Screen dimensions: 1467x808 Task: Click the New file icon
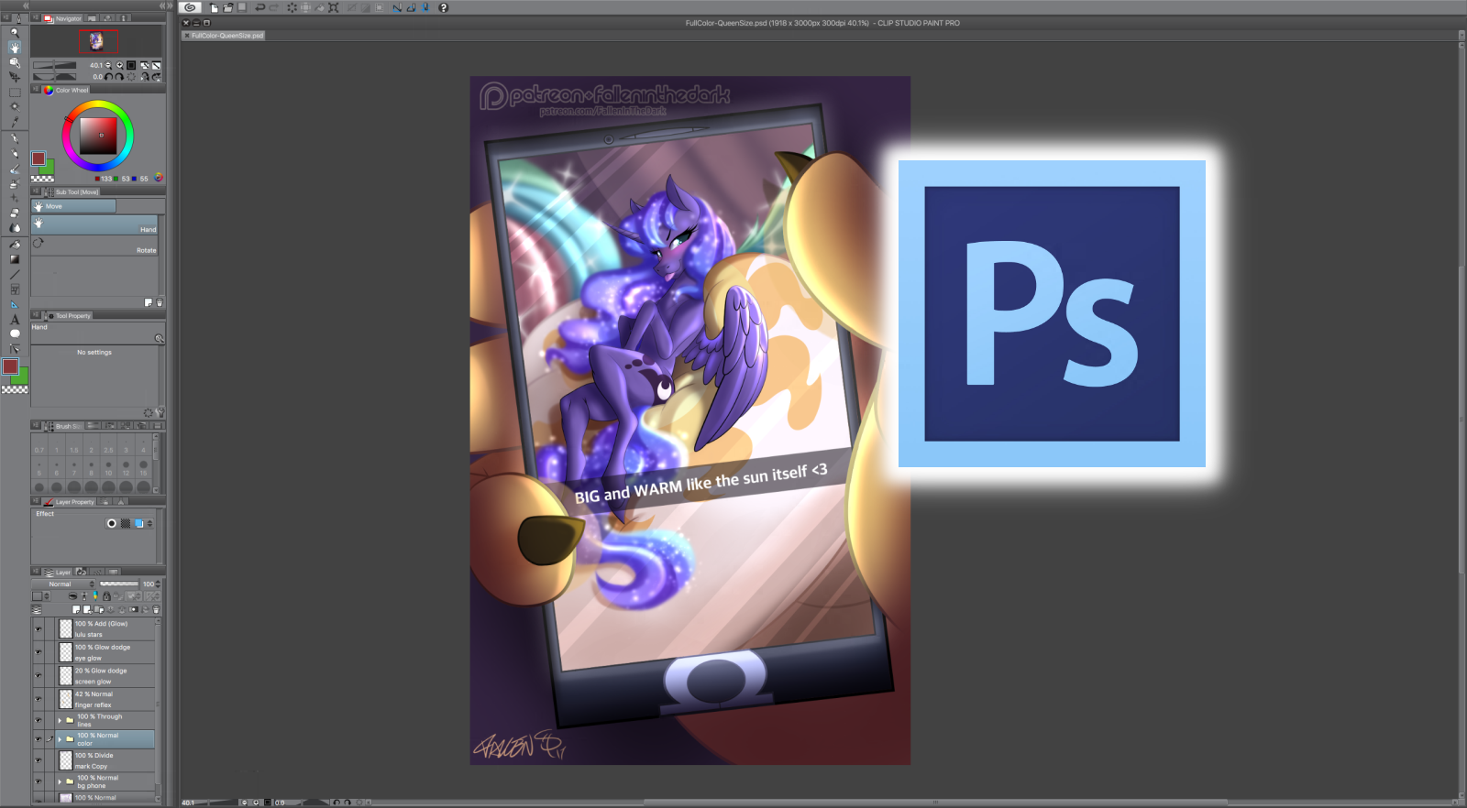215,7
